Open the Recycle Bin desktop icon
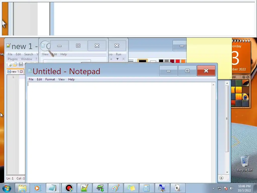Image resolution: width=257 pixels, height=193 pixels. point(244,164)
